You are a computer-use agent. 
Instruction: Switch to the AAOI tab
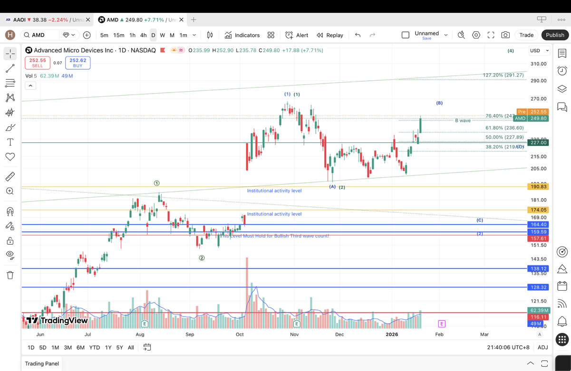(43, 20)
